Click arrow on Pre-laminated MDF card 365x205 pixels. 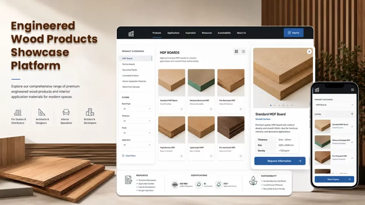pos(241,156)
